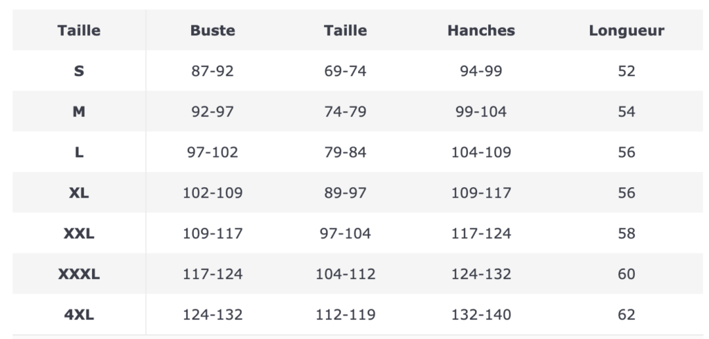The height and width of the screenshot is (339, 709).
Task: Select the XXXL size row label
Action: [79, 275]
